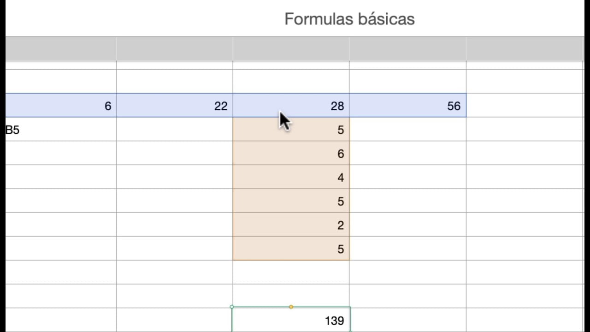
Task: Click the gray header cell above 28
Action: click(x=291, y=49)
